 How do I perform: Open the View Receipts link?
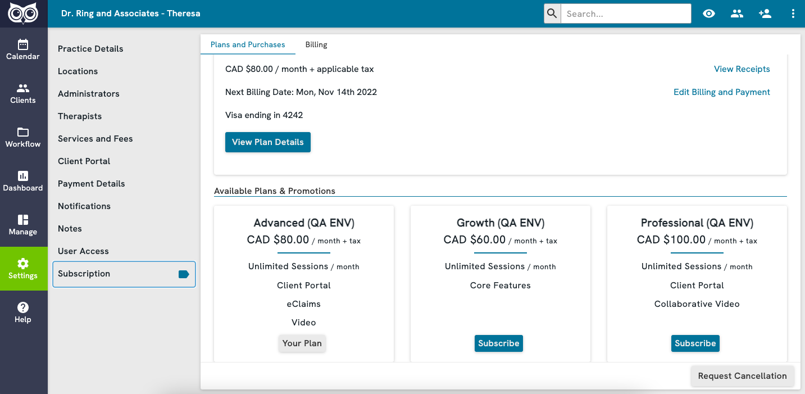coord(742,69)
